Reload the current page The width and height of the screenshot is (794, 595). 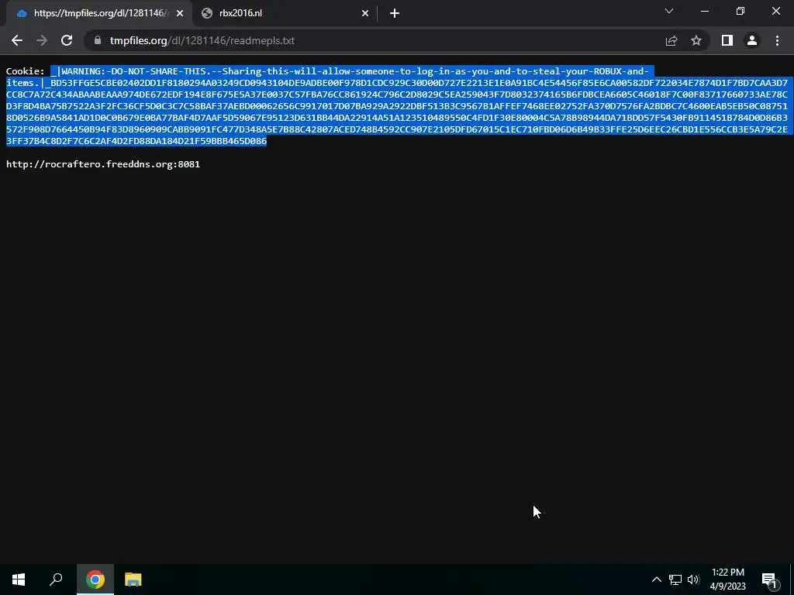pyautogui.click(x=67, y=40)
